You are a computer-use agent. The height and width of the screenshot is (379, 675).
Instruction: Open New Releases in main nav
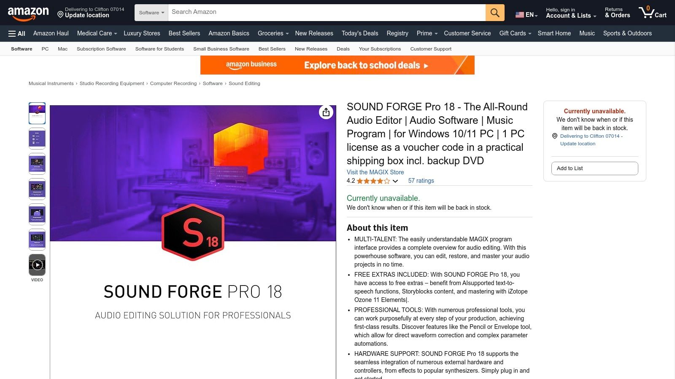pos(314,33)
